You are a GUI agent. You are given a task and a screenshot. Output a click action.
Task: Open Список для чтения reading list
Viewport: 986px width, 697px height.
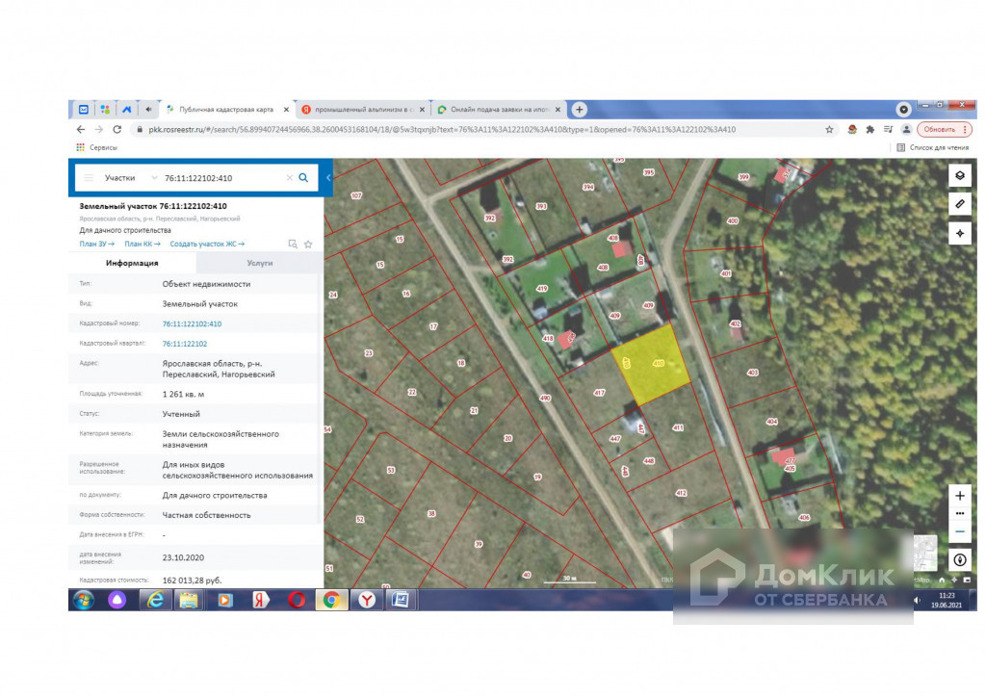coord(932,147)
